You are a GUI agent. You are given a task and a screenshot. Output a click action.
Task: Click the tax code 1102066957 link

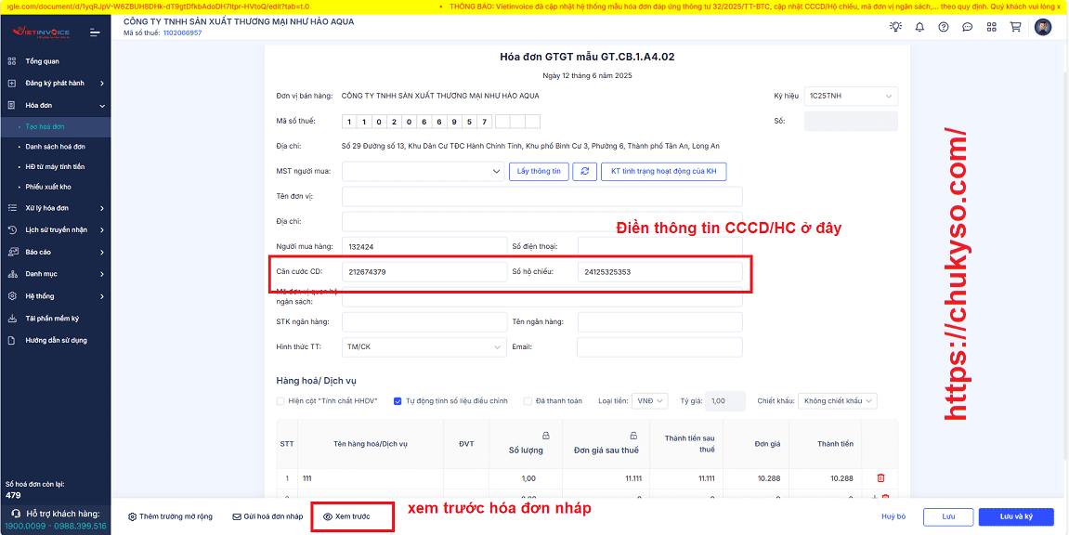click(x=183, y=33)
